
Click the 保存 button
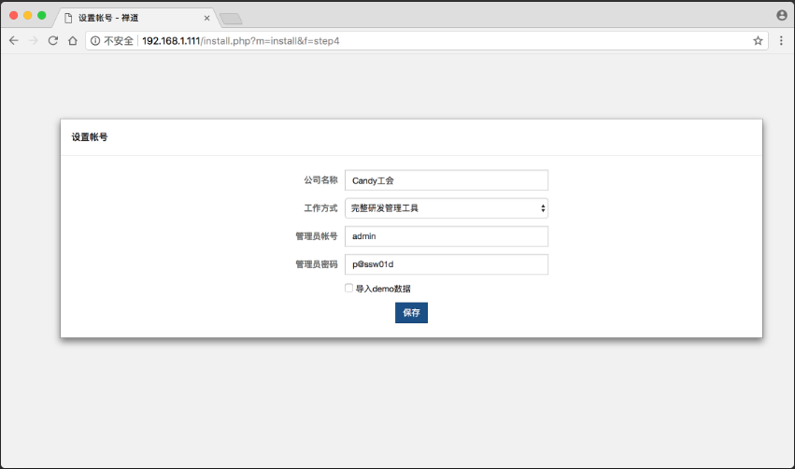[411, 312]
